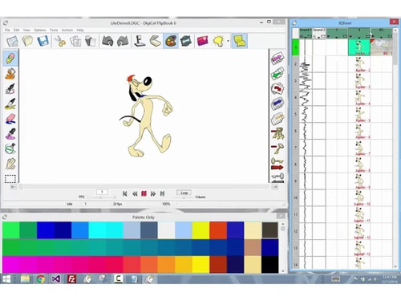Image resolution: width=401 pixels, height=301 pixels.
Task: Adjust the Volume slider
Action: tap(184, 197)
